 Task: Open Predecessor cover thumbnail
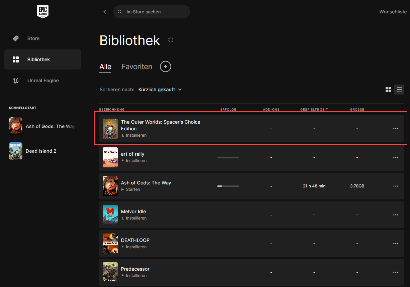(x=110, y=272)
